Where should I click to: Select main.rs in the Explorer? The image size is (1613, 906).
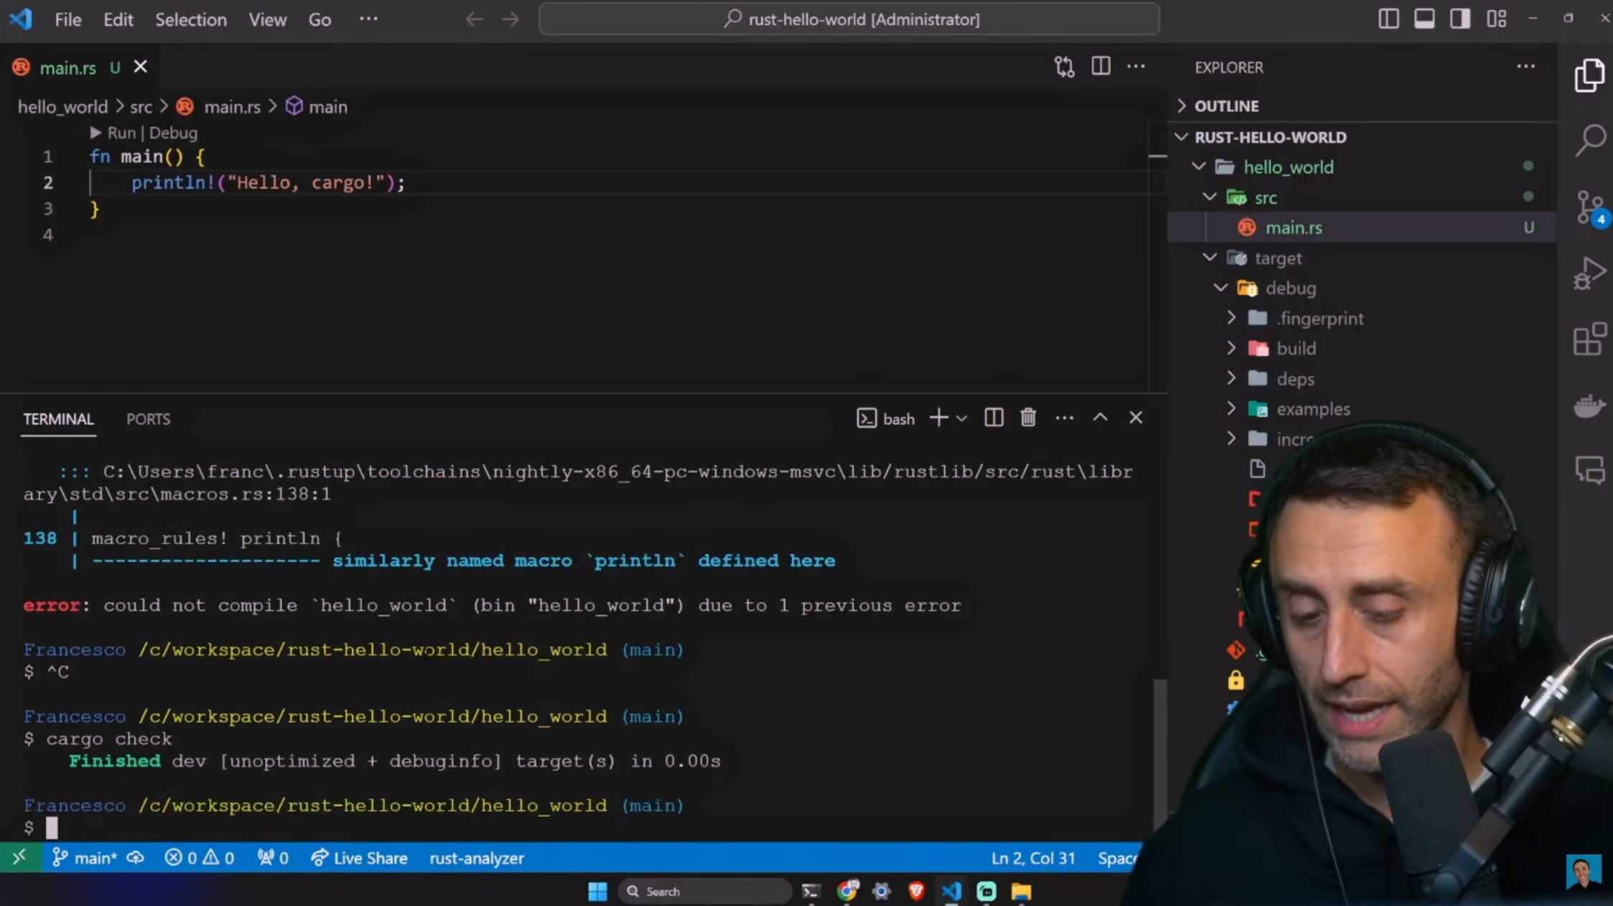[1294, 228]
